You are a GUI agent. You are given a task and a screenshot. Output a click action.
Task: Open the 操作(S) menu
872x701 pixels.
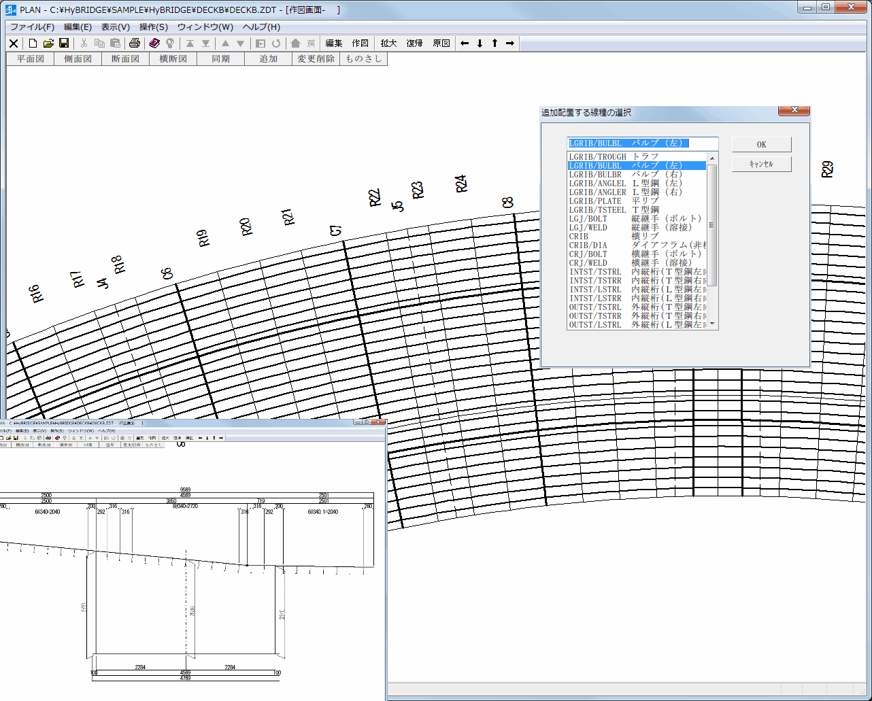[x=153, y=27]
